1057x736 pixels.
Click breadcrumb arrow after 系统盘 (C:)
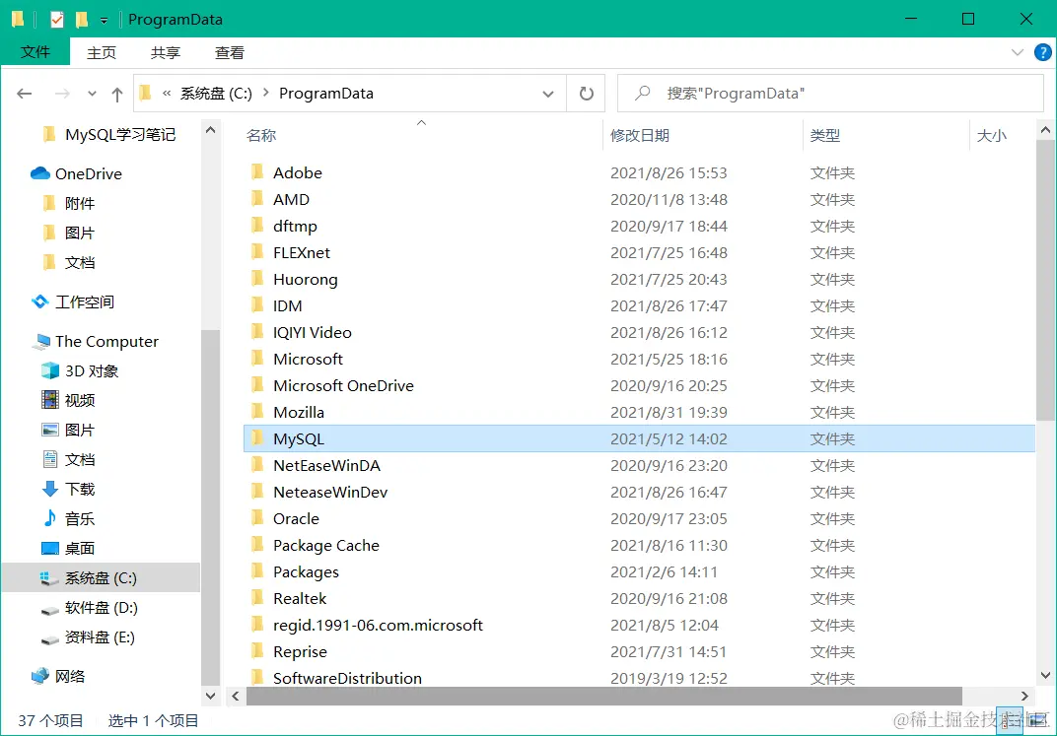click(x=265, y=93)
